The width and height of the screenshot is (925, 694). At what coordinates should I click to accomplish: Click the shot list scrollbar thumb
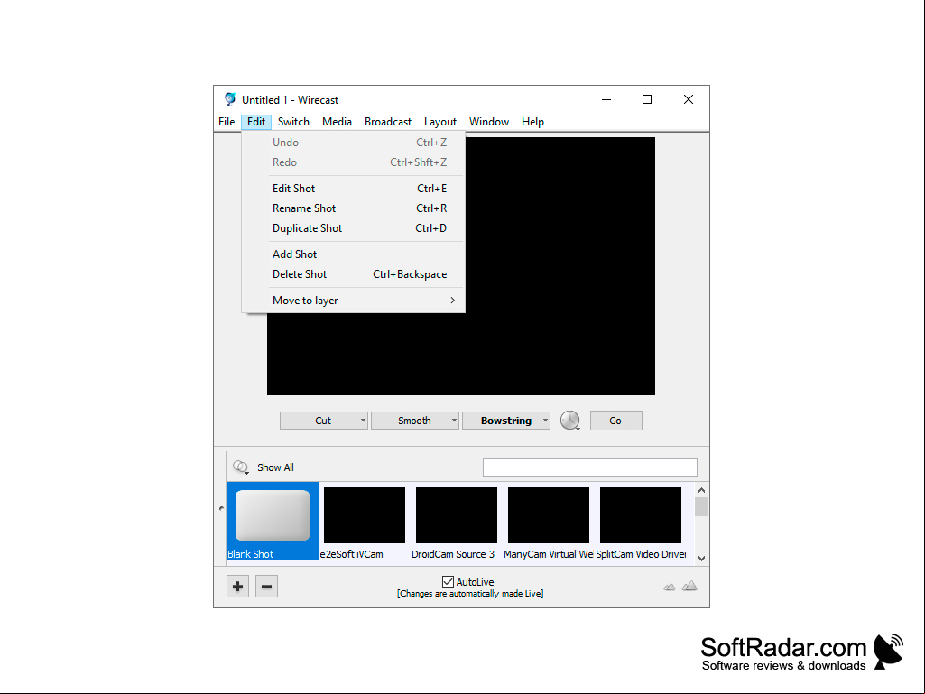tap(701, 507)
